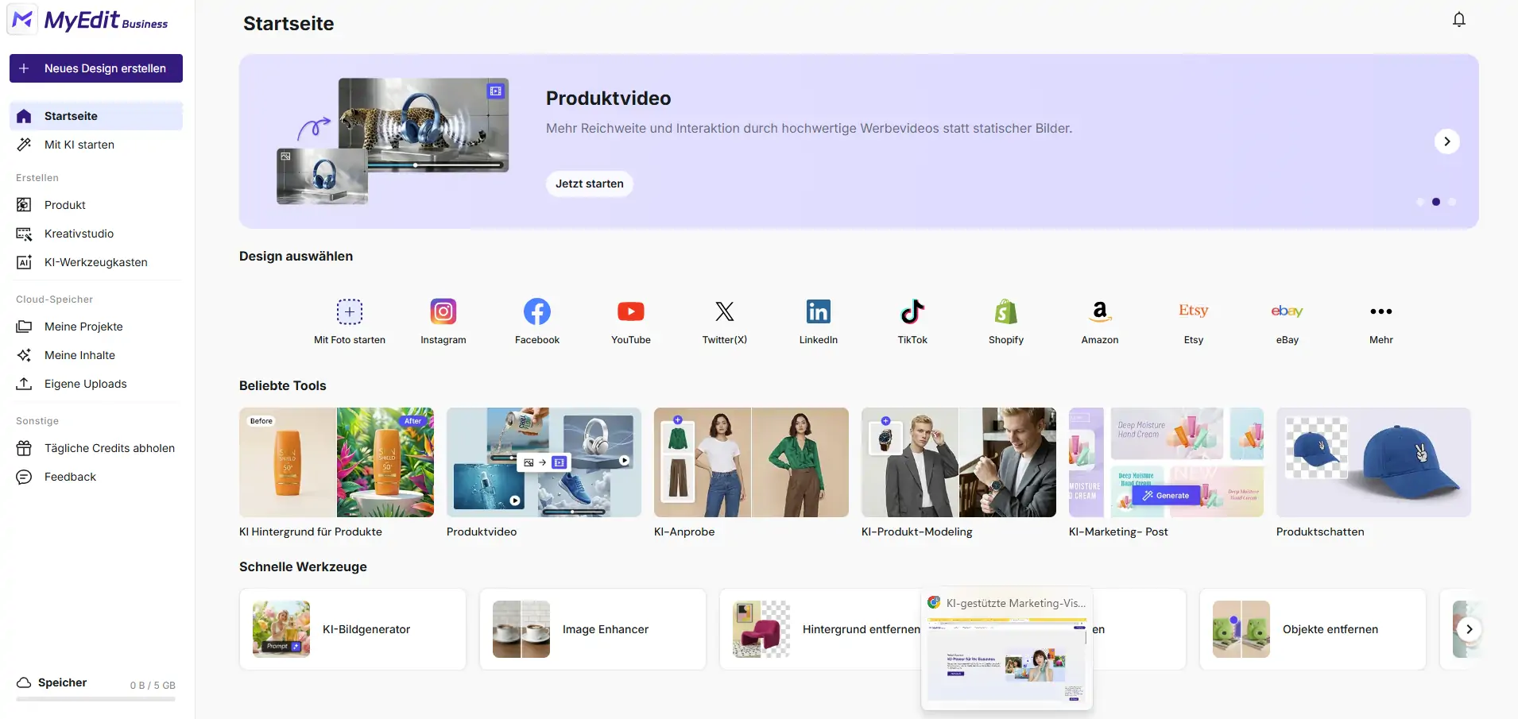Open the notifications bell
This screenshot has height=719, width=1518.
coord(1458,20)
